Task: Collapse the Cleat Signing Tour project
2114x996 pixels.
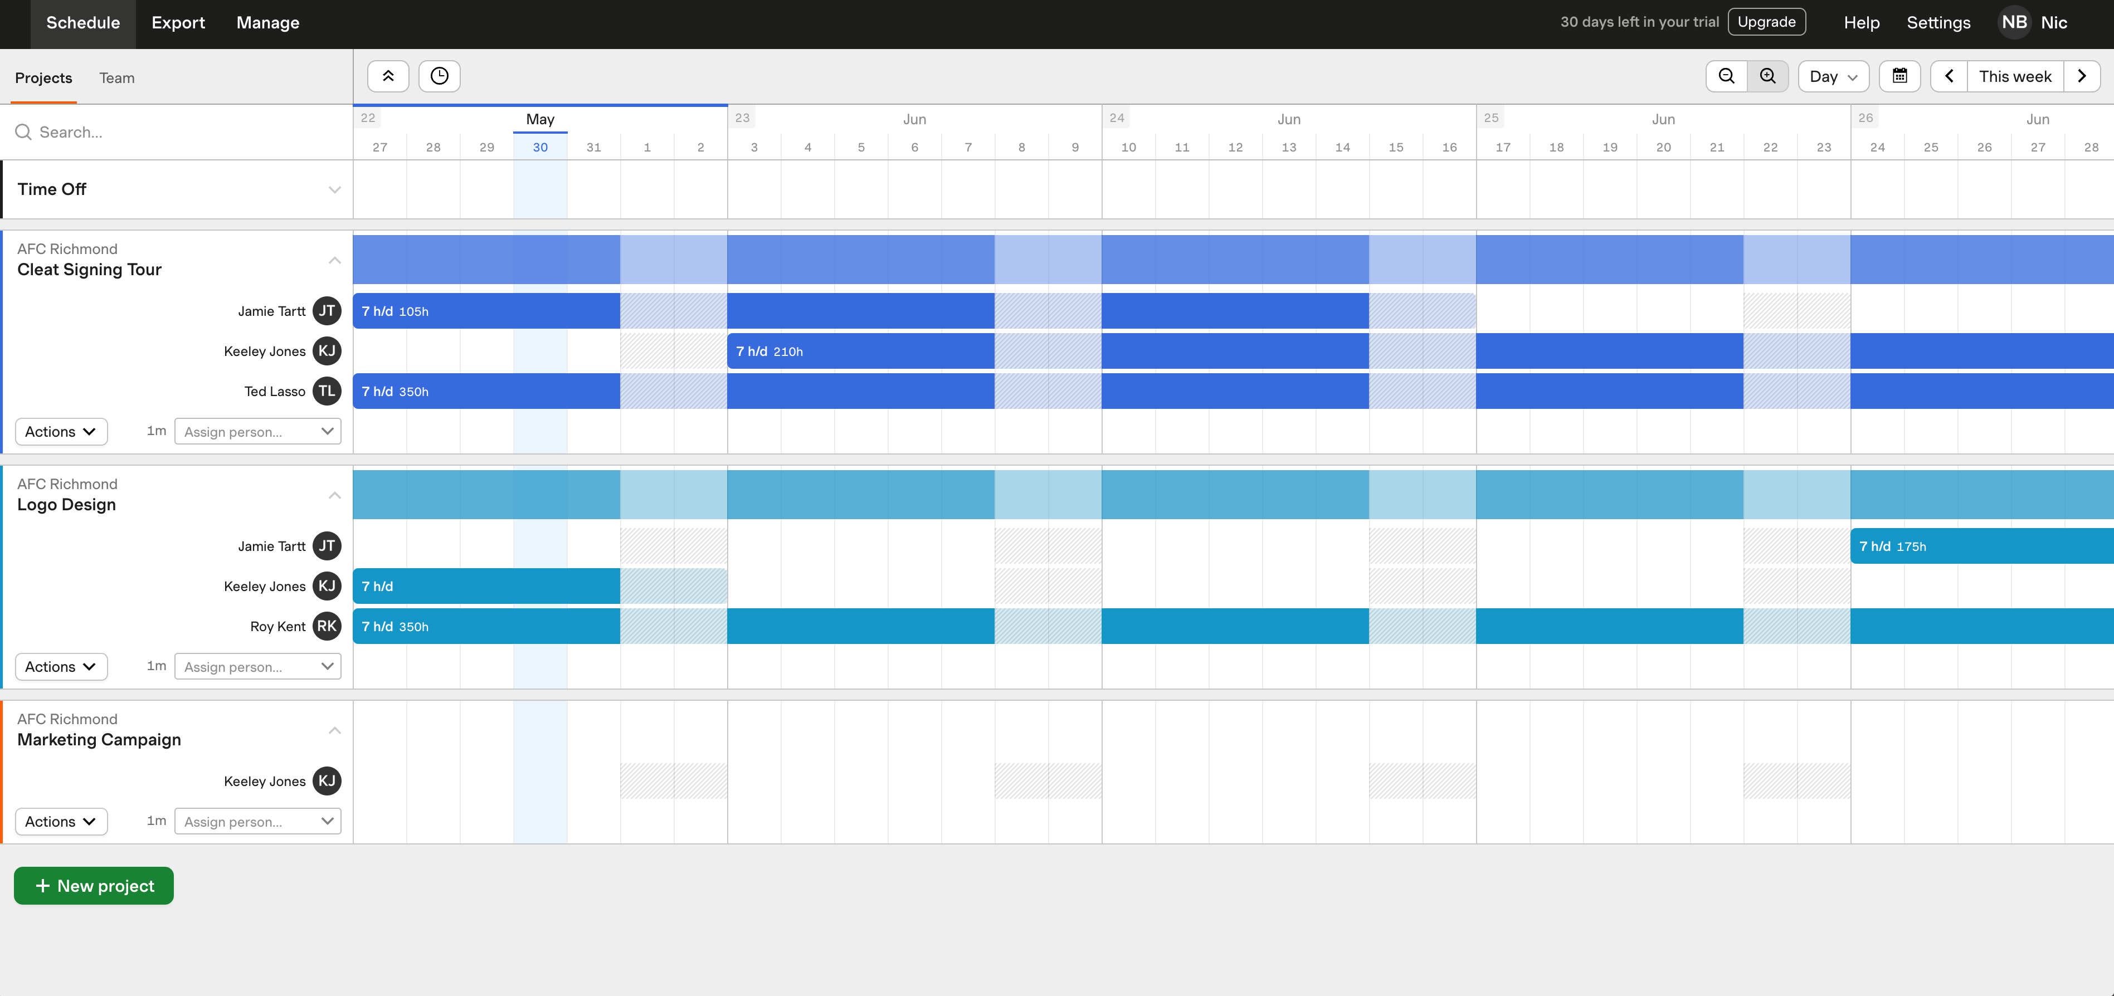Action: pyautogui.click(x=335, y=260)
